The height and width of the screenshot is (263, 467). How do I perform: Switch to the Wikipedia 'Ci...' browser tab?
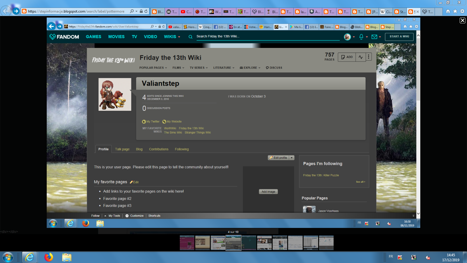386,12
